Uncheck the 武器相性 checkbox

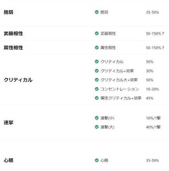click(x=97, y=33)
